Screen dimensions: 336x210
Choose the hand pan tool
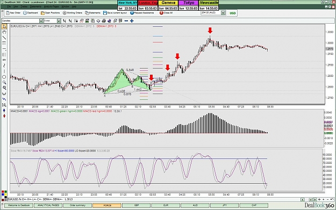[4, 32]
